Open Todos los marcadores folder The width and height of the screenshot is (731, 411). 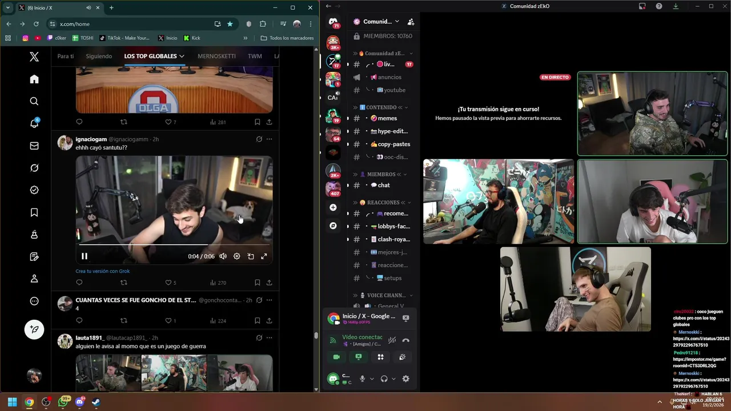click(x=287, y=38)
